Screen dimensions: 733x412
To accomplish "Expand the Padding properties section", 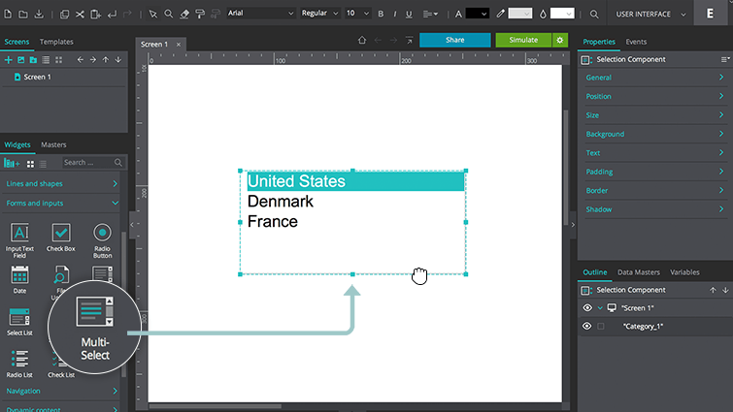I will pyautogui.click(x=654, y=172).
